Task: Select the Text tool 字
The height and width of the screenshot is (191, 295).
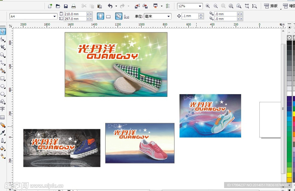Action: [3, 109]
